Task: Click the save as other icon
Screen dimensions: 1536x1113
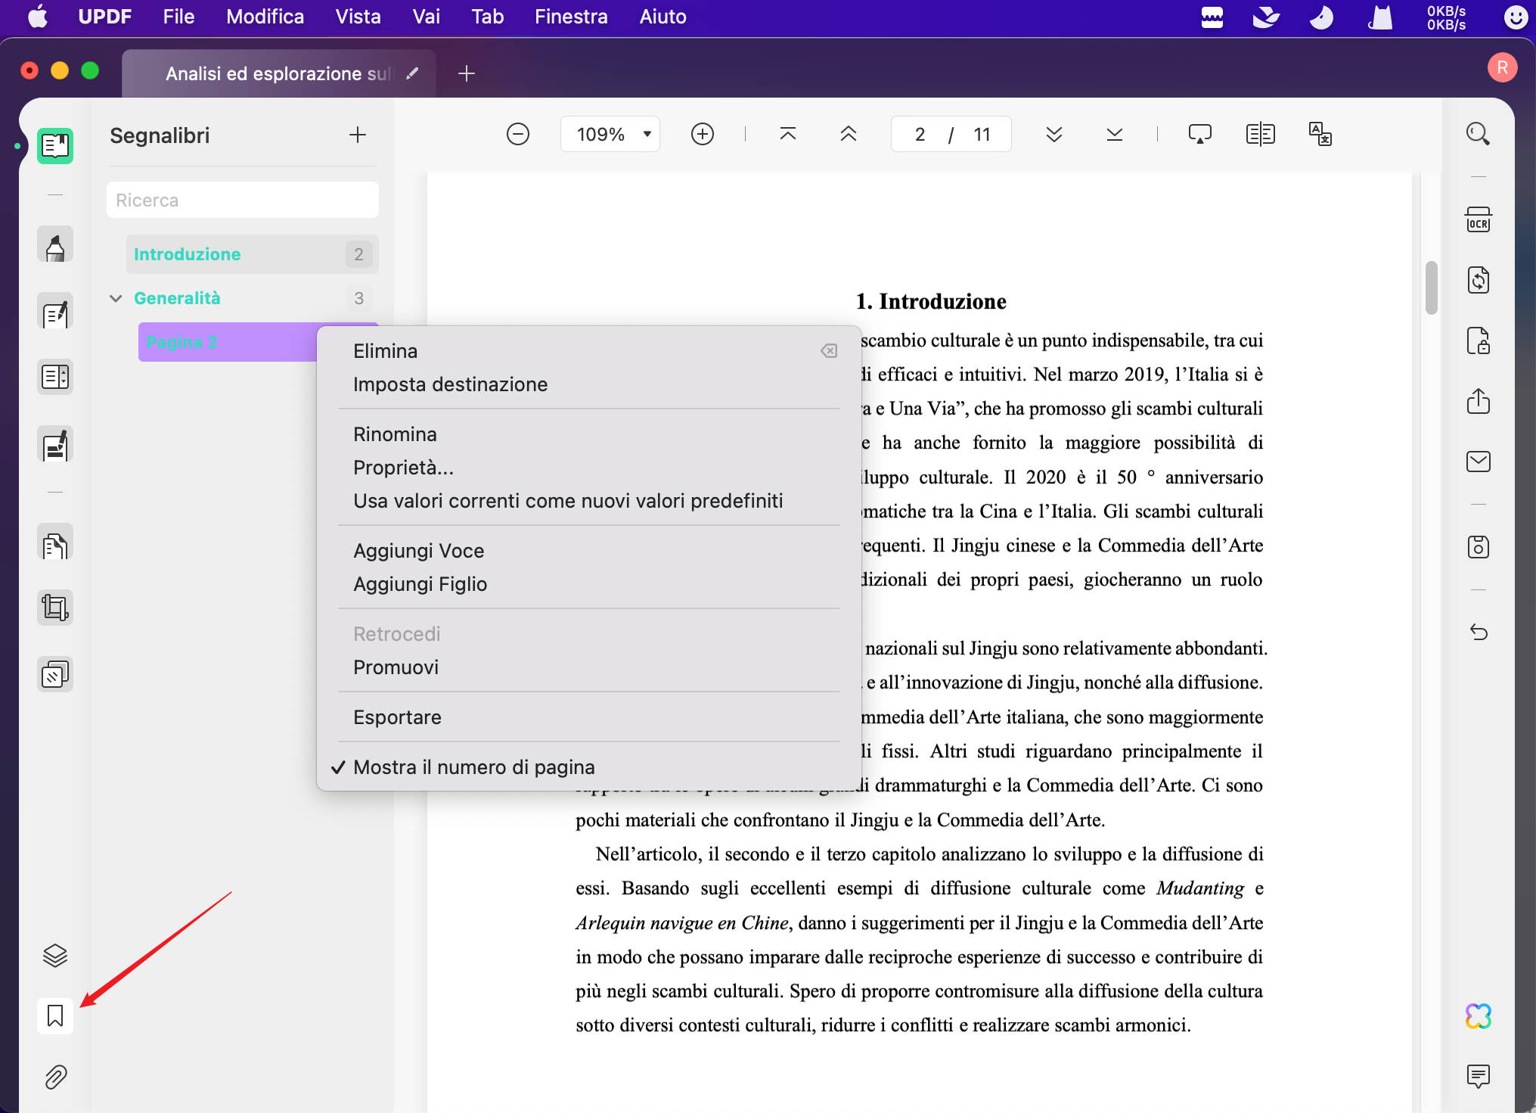Action: pyautogui.click(x=1478, y=546)
